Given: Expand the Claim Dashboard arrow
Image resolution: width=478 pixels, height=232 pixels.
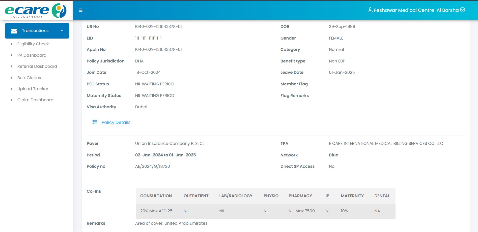Looking at the screenshot, I should tap(12, 100).
